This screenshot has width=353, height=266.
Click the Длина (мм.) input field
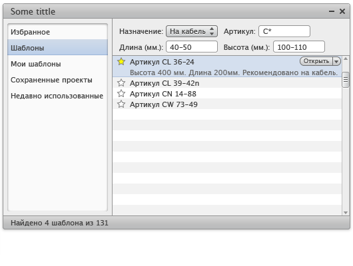click(192, 47)
